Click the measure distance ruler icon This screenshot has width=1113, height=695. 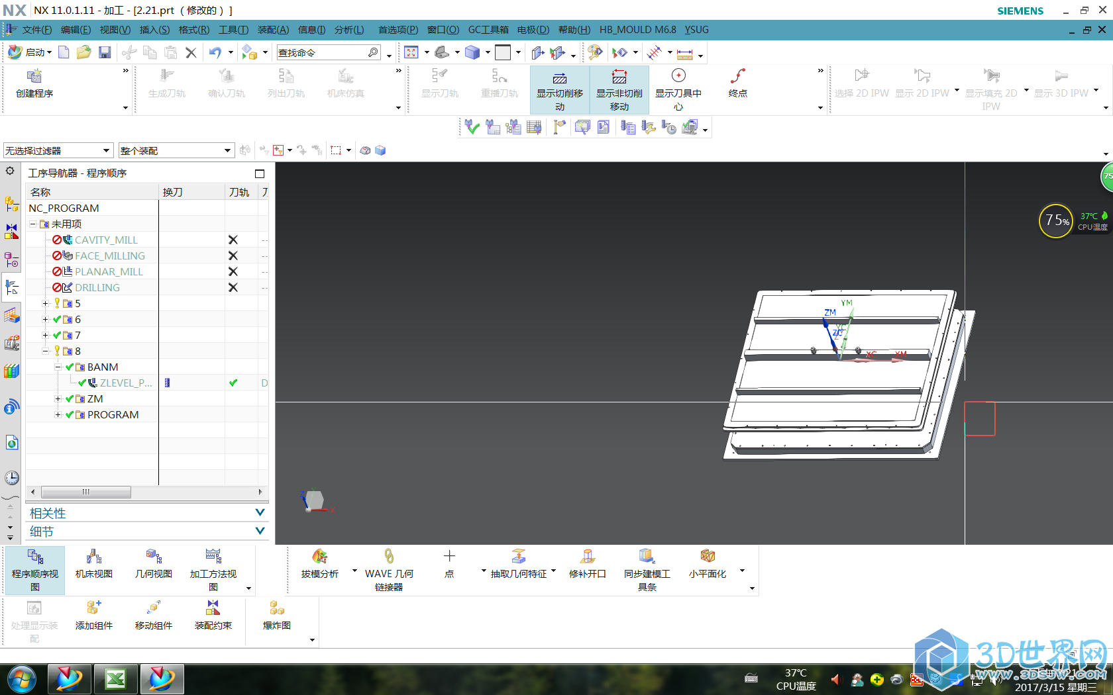click(x=684, y=54)
